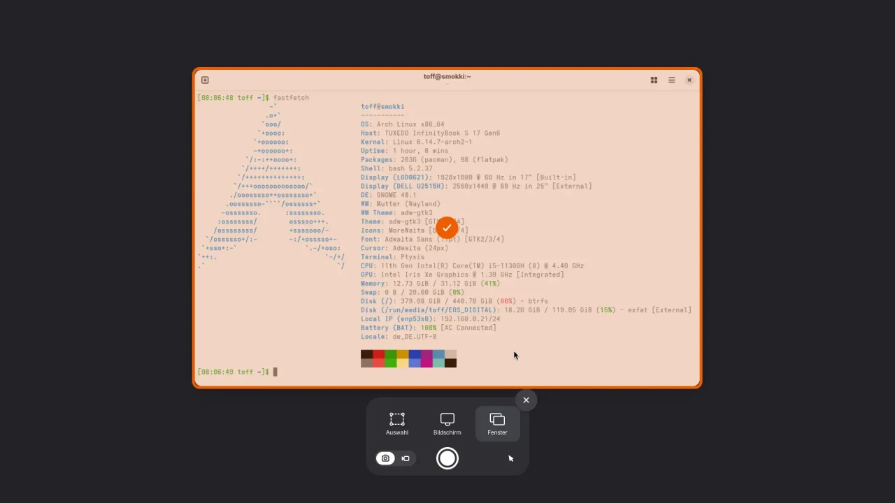895x503 pixels.
Task: Open a new terminal tab
Action: tap(205, 80)
